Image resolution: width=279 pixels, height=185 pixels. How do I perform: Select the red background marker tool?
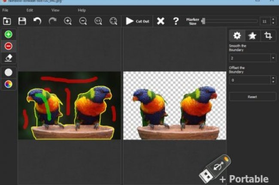[x=8, y=46]
